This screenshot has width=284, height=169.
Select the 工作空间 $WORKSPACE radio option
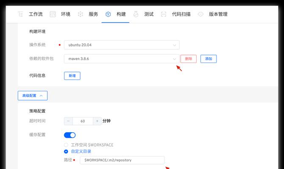(x=66, y=145)
